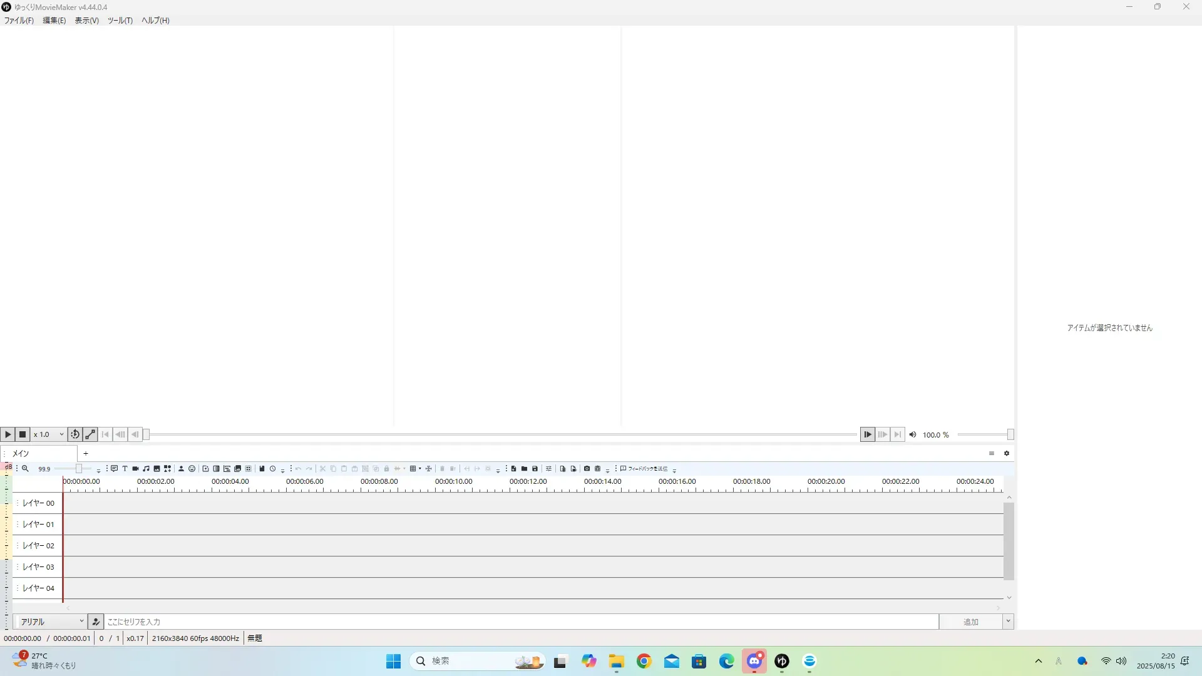Open project using folder toolbar icon
The image size is (1202, 676).
524,468
